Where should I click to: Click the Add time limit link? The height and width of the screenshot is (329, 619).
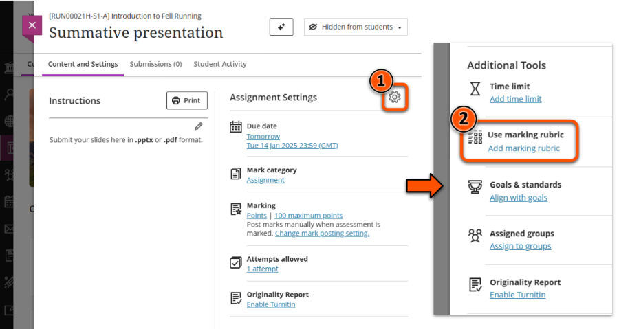[x=515, y=99]
